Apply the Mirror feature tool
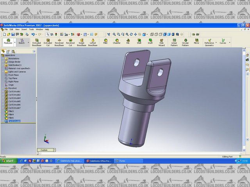This screenshot has height=187, width=250. click(x=196, y=41)
